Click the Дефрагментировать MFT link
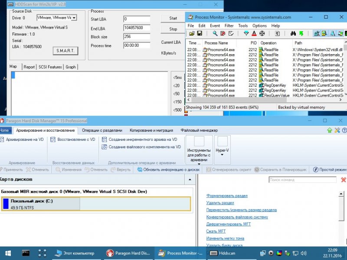347x260 pixels. [229, 224]
